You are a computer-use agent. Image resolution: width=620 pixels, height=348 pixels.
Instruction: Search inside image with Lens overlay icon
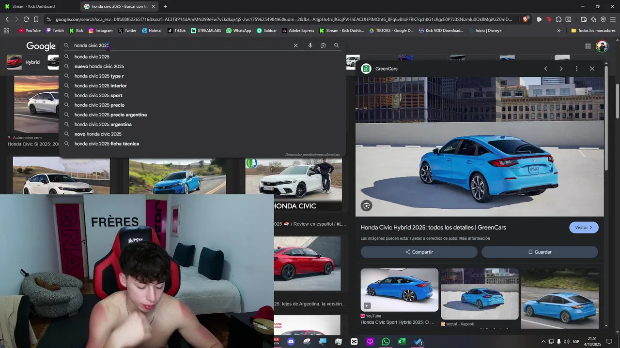click(x=366, y=205)
